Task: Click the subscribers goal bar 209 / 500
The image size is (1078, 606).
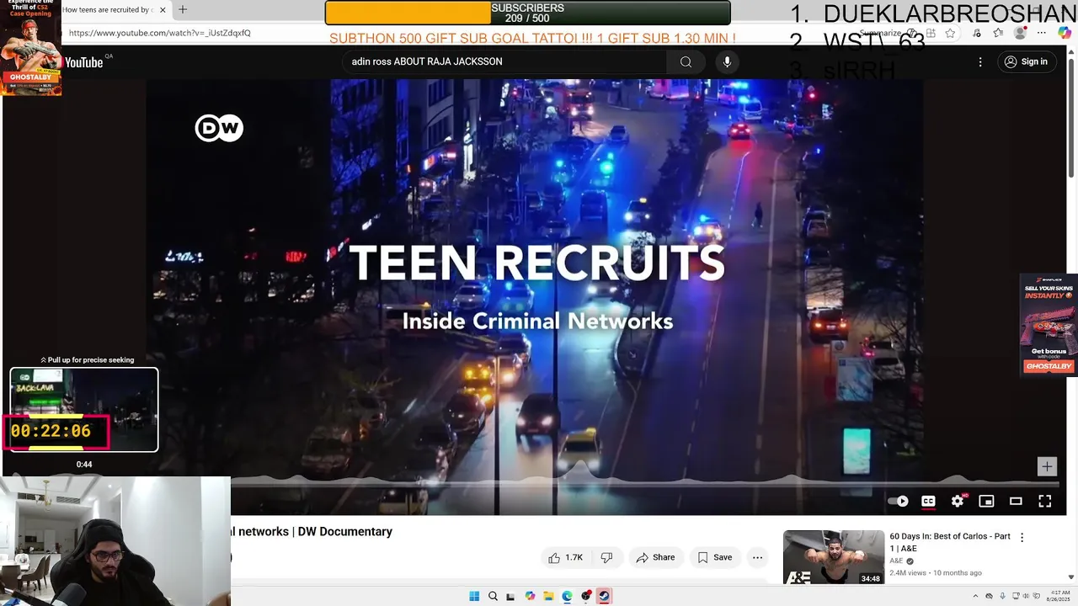Action: click(528, 13)
